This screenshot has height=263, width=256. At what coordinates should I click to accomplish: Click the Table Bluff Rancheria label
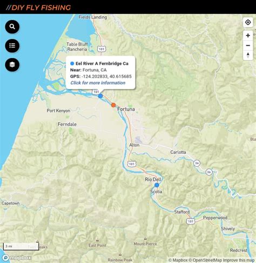click(x=77, y=47)
